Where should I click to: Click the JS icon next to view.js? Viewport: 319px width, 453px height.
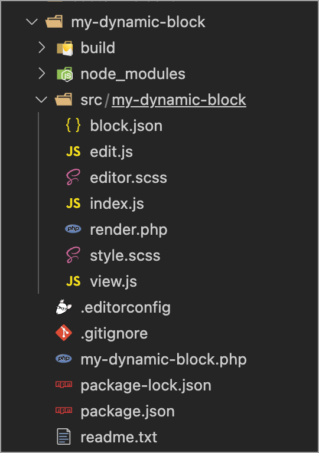[73, 281]
